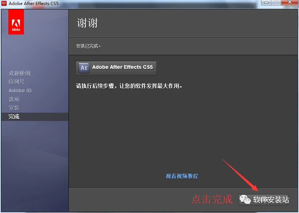
Task: Click the 谢谢 heading
Action: pyautogui.click(x=87, y=23)
